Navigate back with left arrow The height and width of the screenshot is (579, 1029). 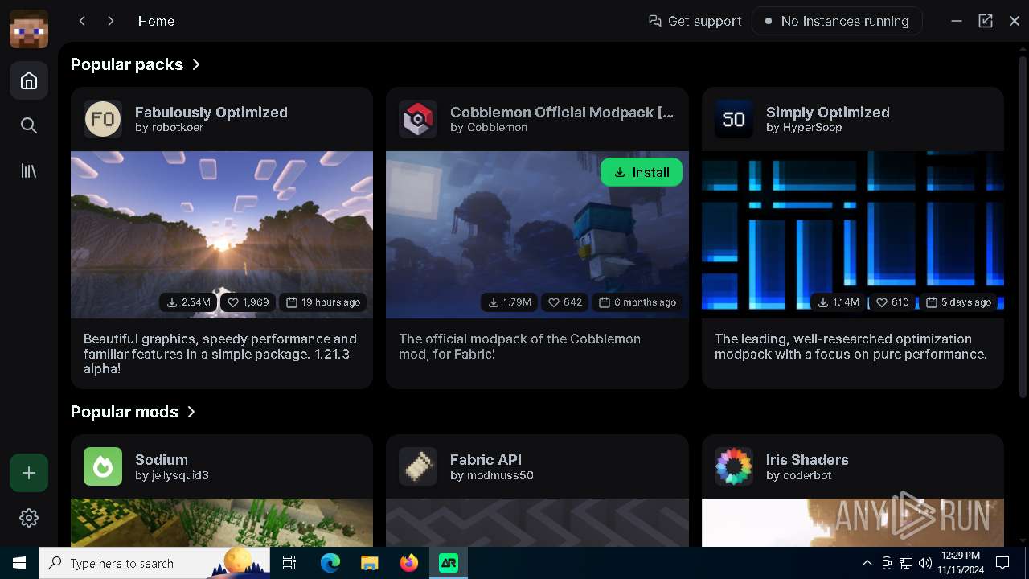coord(82,21)
